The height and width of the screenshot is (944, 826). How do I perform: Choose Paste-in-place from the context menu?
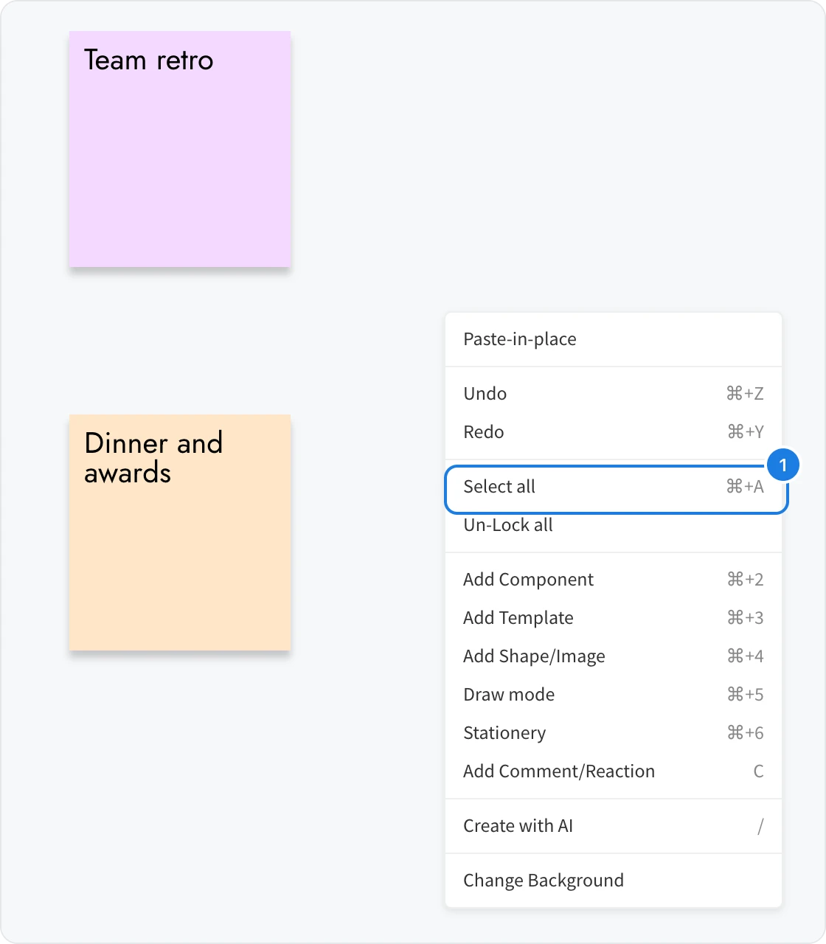(x=613, y=339)
